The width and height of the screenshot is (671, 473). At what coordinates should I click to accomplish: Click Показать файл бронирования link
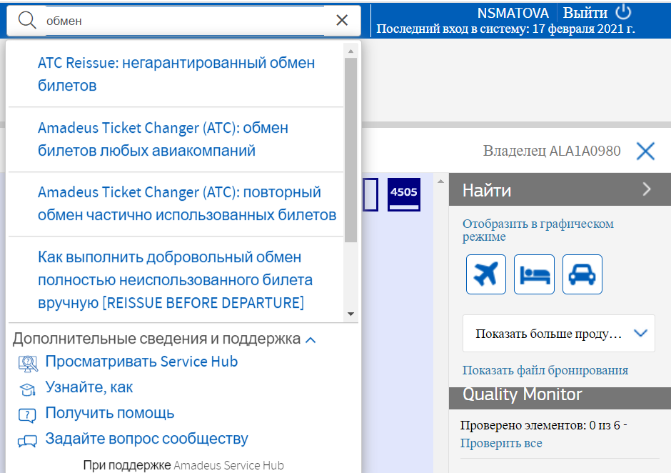click(545, 370)
